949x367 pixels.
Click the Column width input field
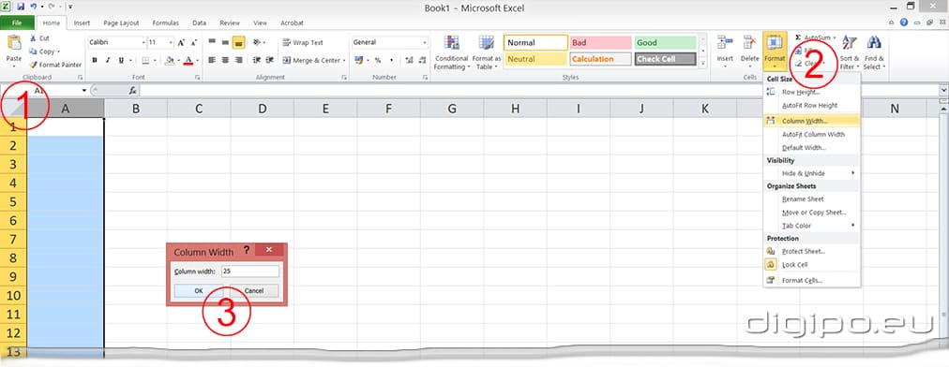tap(250, 272)
